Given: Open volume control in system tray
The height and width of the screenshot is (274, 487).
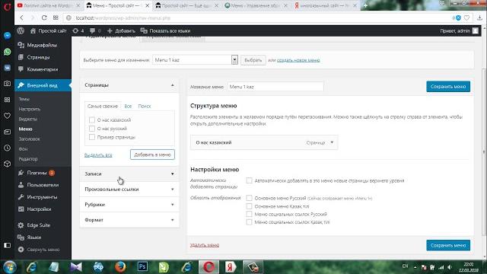Looking at the screenshot, I should click(450, 267).
